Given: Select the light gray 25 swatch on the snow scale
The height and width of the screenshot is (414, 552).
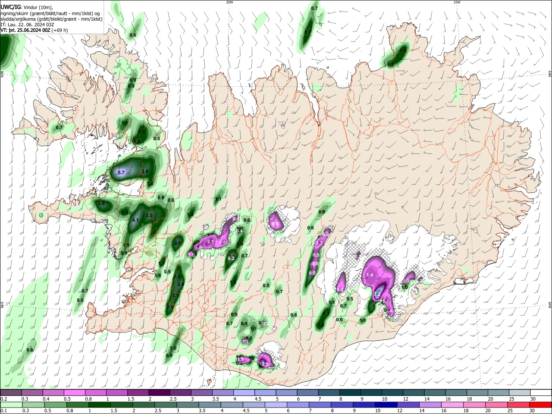Looking at the screenshot, I should coord(520,393).
